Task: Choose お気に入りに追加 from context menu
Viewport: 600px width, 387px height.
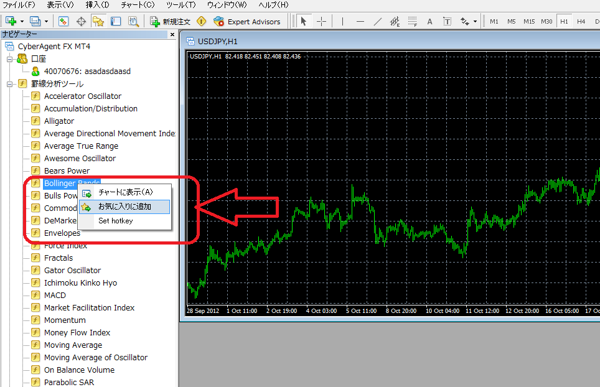Action: tap(124, 207)
